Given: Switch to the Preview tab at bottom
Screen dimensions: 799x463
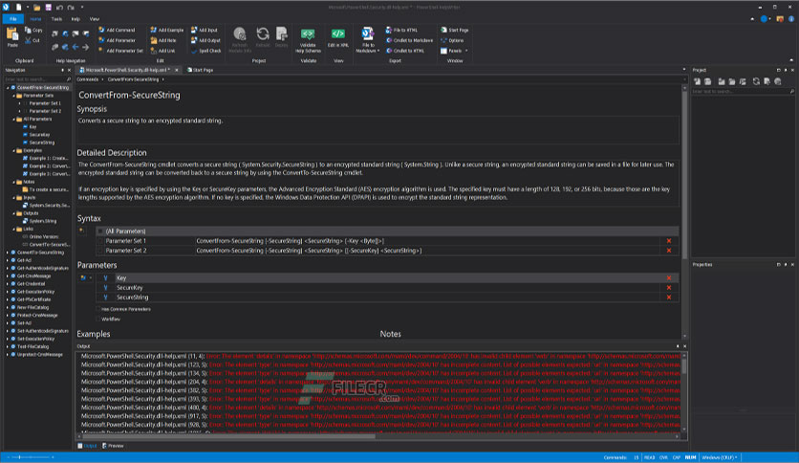Looking at the screenshot, I should coord(113,446).
